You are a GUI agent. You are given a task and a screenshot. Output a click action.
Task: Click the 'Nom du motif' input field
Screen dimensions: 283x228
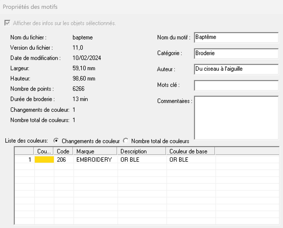(236, 38)
